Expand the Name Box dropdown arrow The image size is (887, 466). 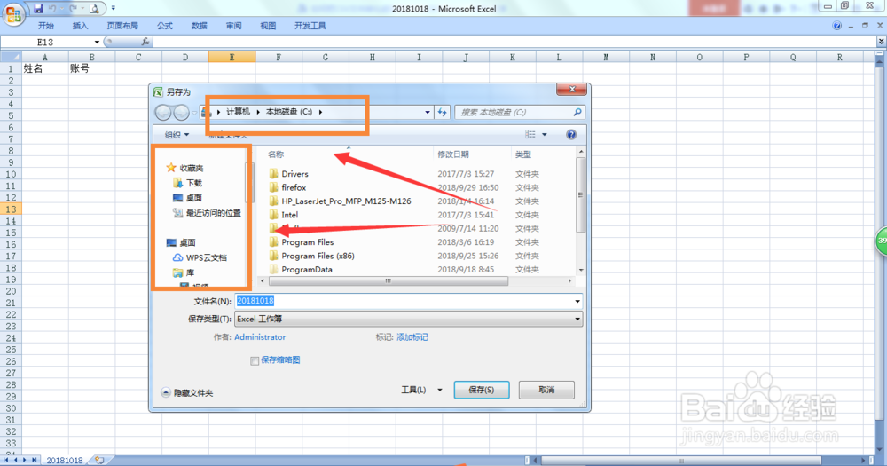coord(97,42)
